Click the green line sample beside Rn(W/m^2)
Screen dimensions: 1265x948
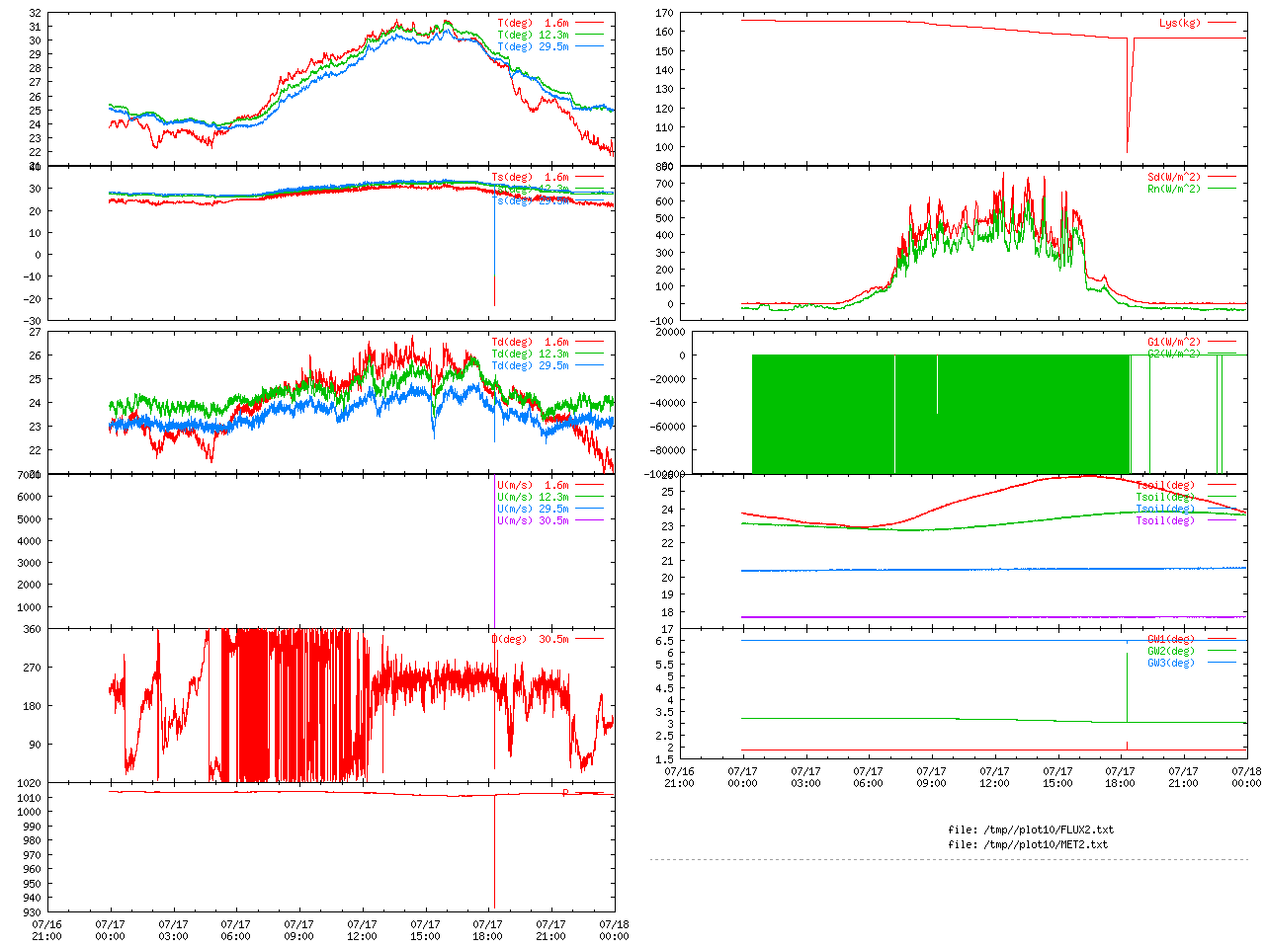(x=1222, y=189)
